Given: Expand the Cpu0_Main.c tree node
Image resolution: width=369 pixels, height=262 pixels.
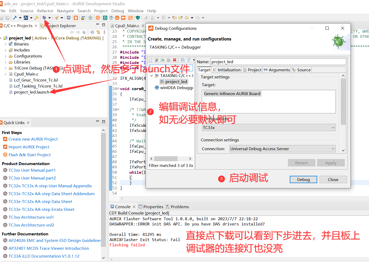Looking at the screenshot, I should (5, 74).
